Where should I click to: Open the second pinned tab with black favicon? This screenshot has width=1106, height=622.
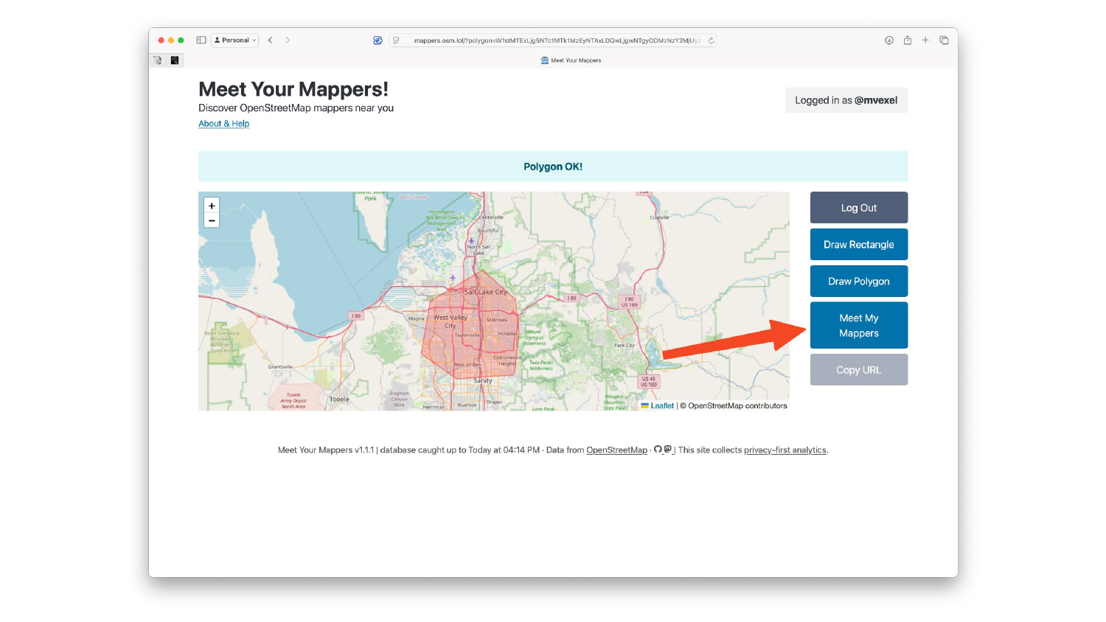pyautogui.click(x=175, y=60)
